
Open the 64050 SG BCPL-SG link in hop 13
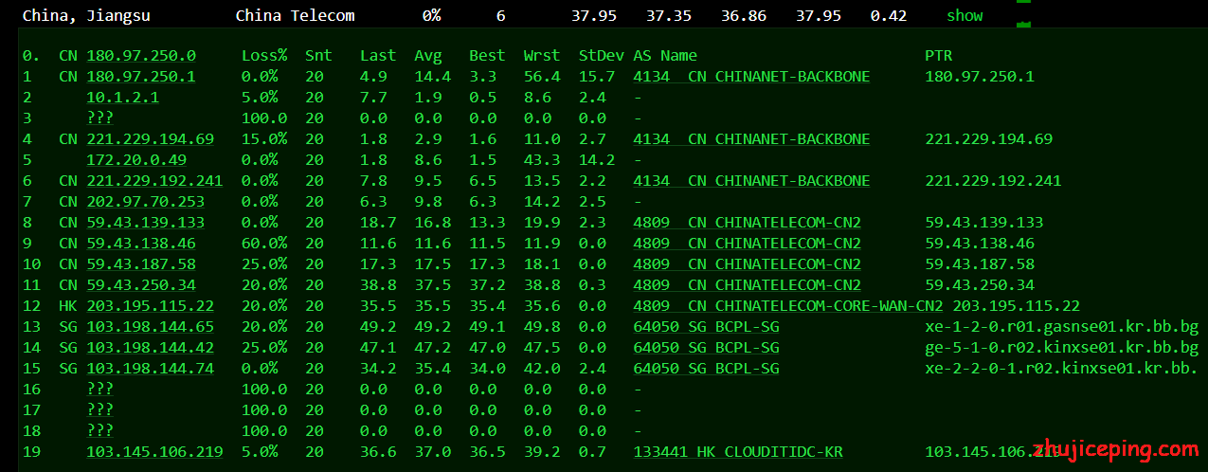click(706, 327)
